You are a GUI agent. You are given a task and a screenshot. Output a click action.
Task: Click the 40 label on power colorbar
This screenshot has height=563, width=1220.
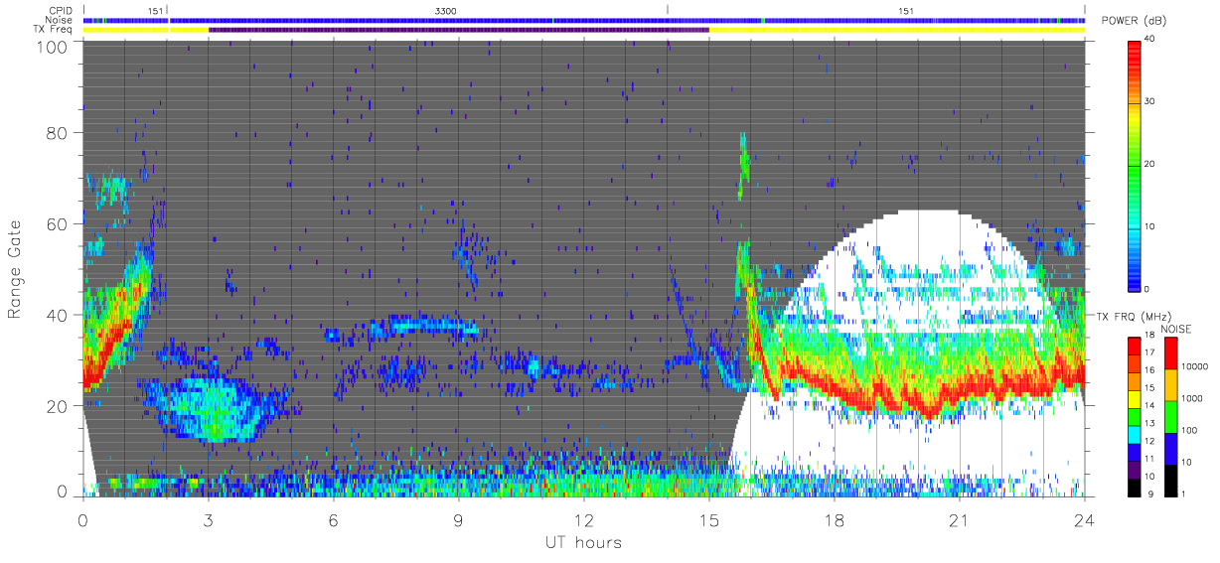pyautogui.click(x=1151, y=40)
